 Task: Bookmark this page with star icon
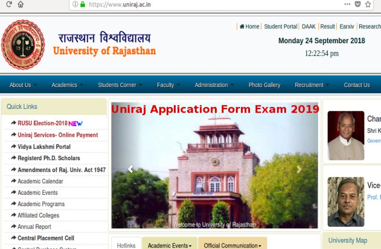(368, 4)
